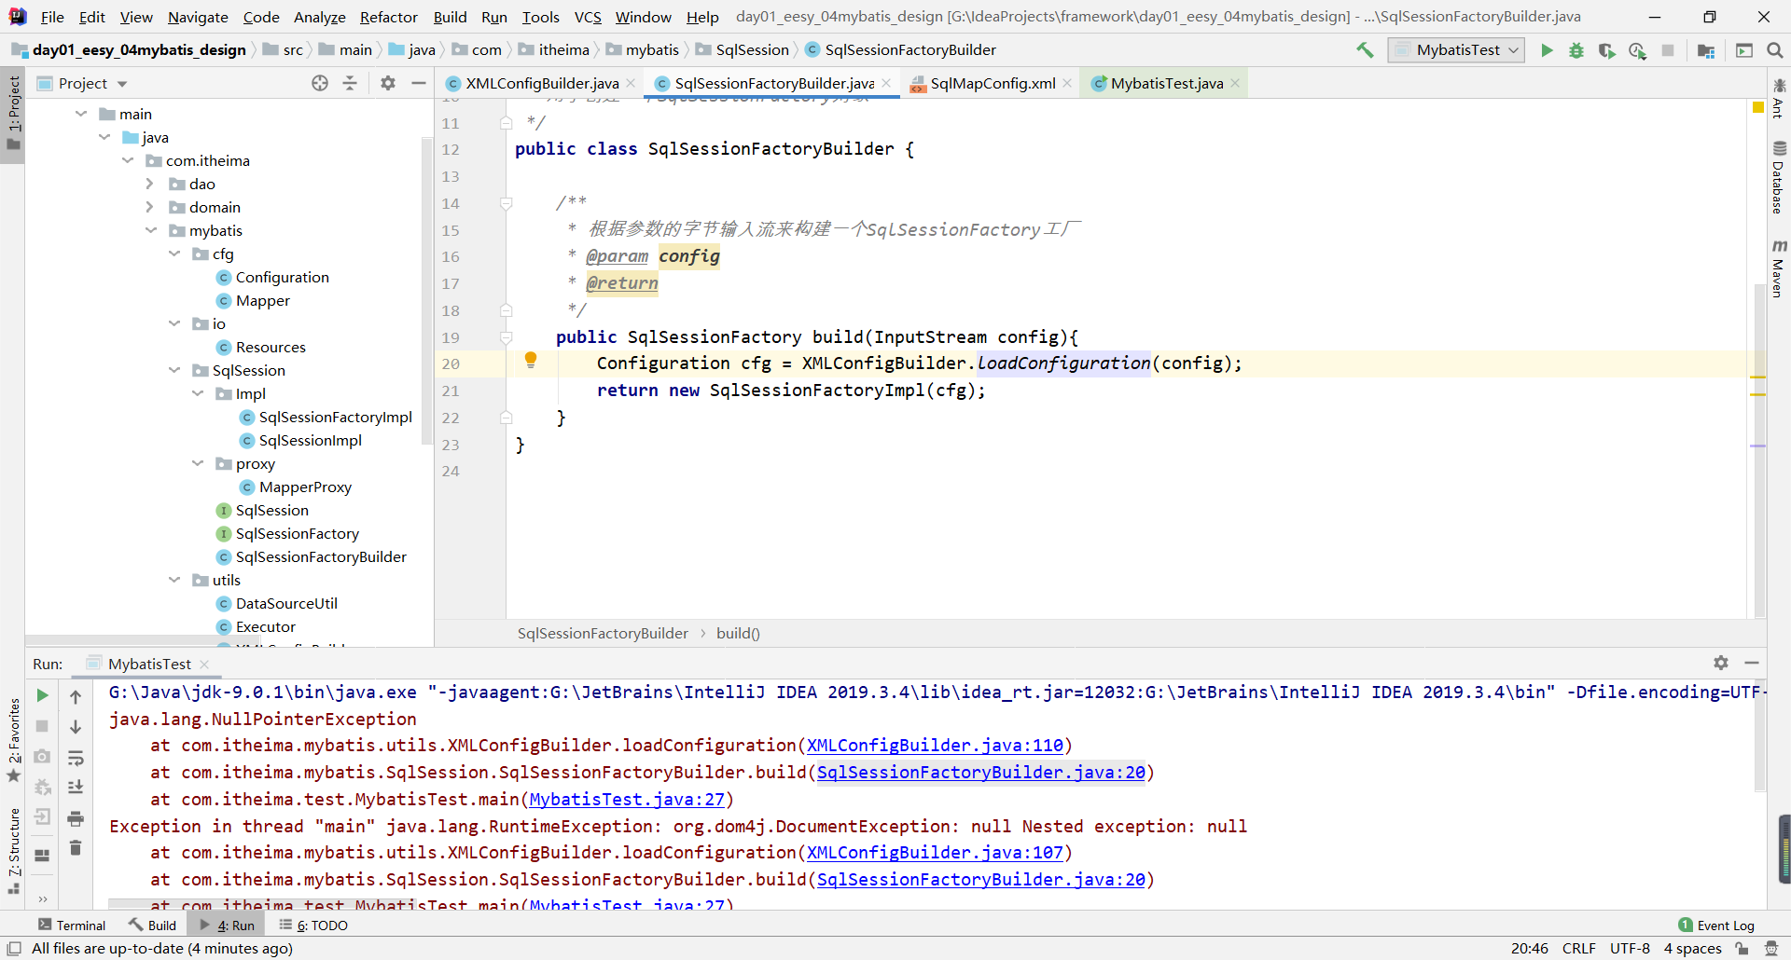The width and height of the screenshot is (1791, 960).
Task: Start debugging with the bug icon
Action: (x=1576, y=50)
